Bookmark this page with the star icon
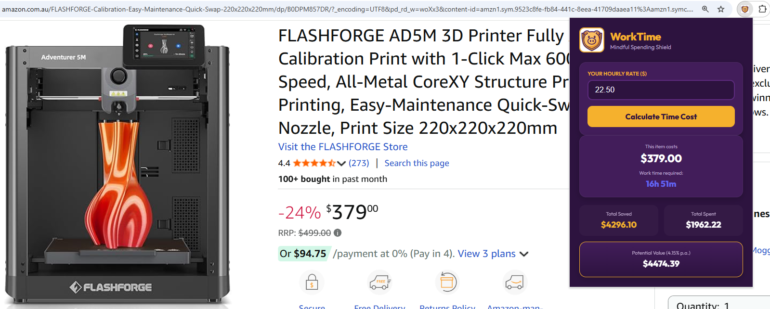Image resolution: width=770 pixels, height=309 pixels. click(721, 9)
